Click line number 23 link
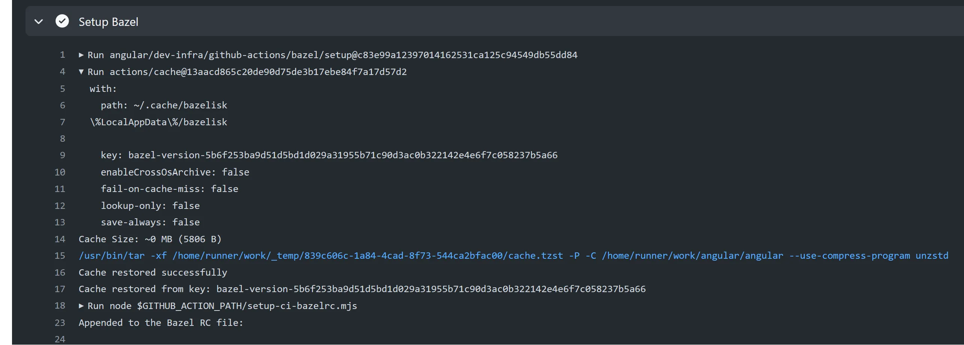This screenshot has width=964, height=345. tap(60, 323)
